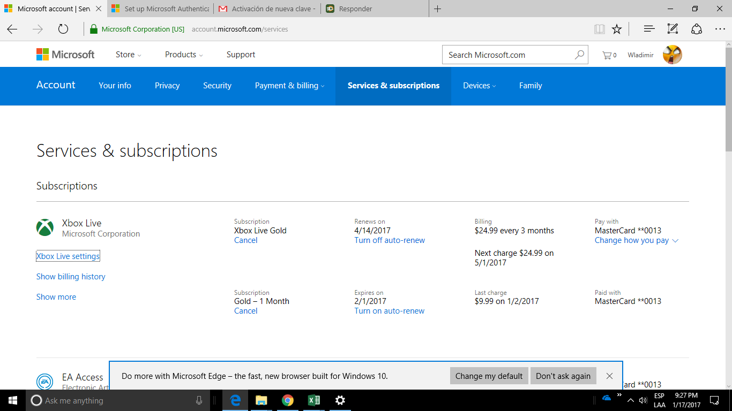Click the OneDrive tray icon
Viewport: 732px width, 411px height.
[607, 398]
